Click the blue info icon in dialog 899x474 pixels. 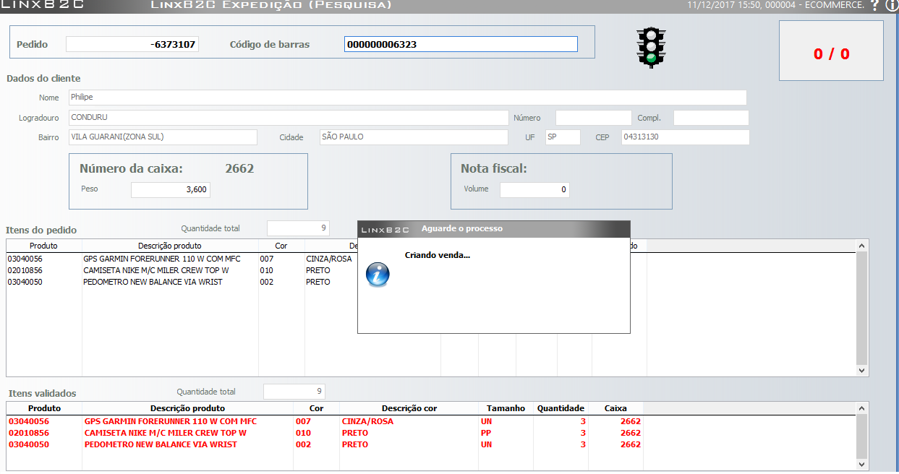377,274
